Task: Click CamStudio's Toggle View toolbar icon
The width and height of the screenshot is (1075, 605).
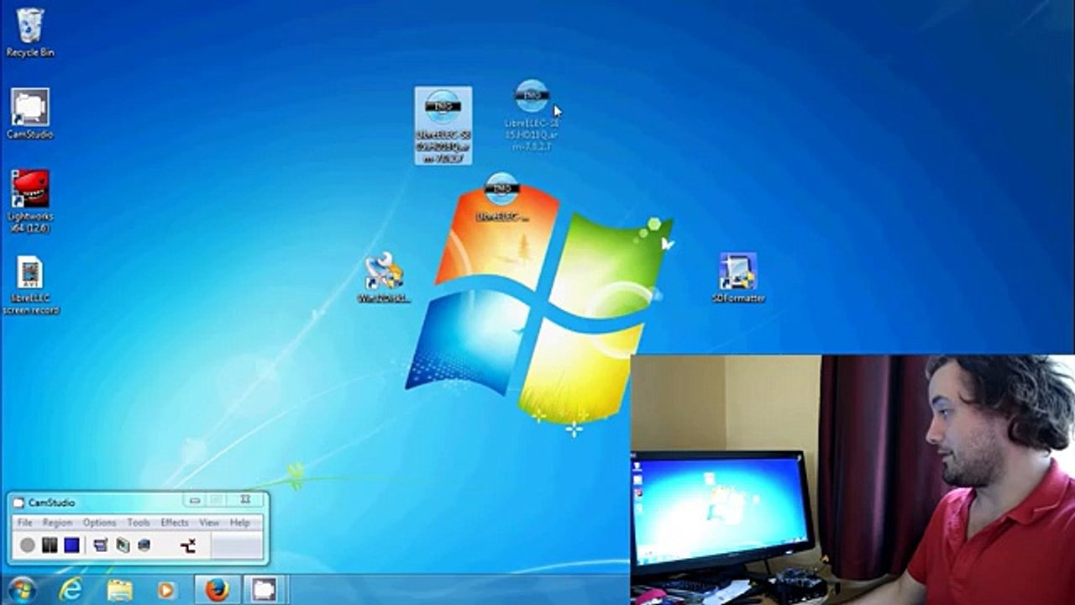Action: pos(101,545)
